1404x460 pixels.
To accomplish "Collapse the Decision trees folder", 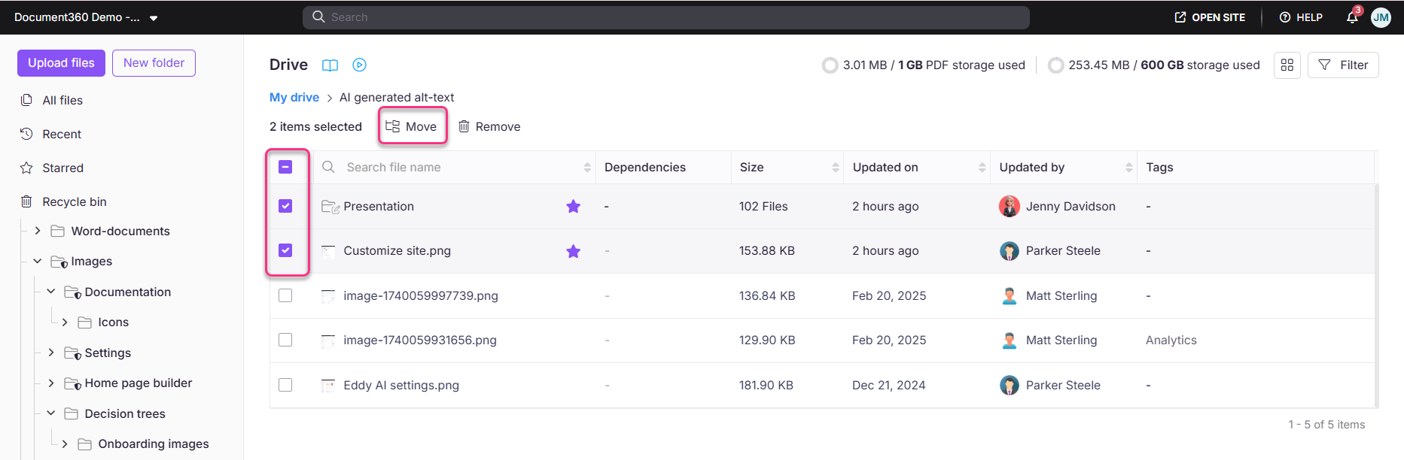I will pyautogui.click(x=51, y=413).
